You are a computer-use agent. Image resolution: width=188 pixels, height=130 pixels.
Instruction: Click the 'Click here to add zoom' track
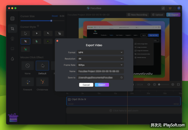(124, 111)
